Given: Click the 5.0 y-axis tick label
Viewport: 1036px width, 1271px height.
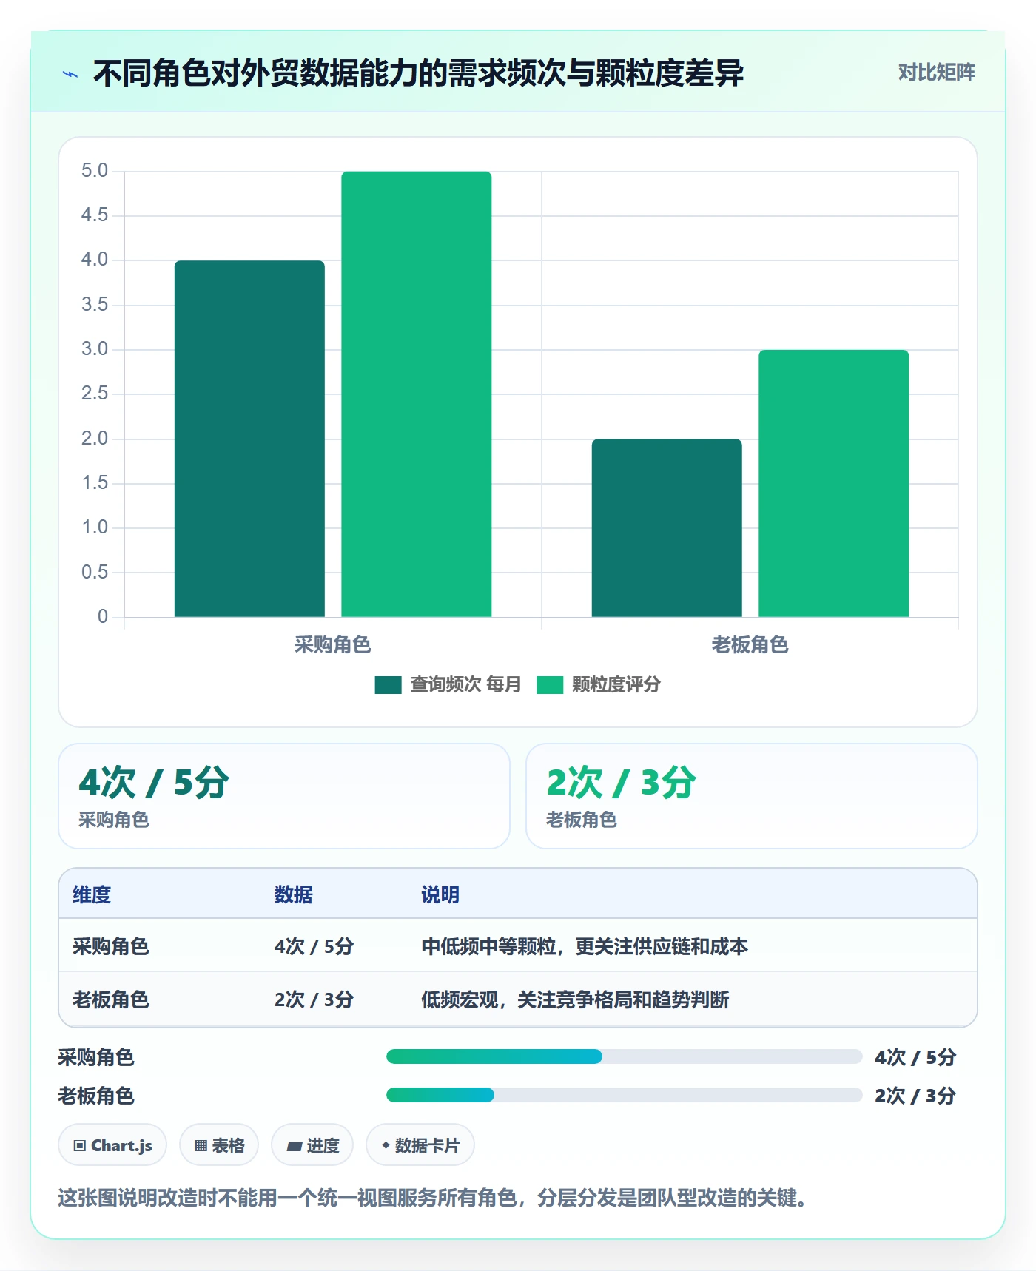Looking at the screenshot, I should click(95, 171).
